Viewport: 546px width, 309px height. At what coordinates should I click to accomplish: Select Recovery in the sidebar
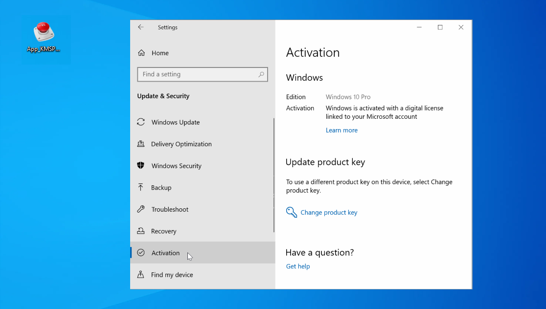point(203,231)
